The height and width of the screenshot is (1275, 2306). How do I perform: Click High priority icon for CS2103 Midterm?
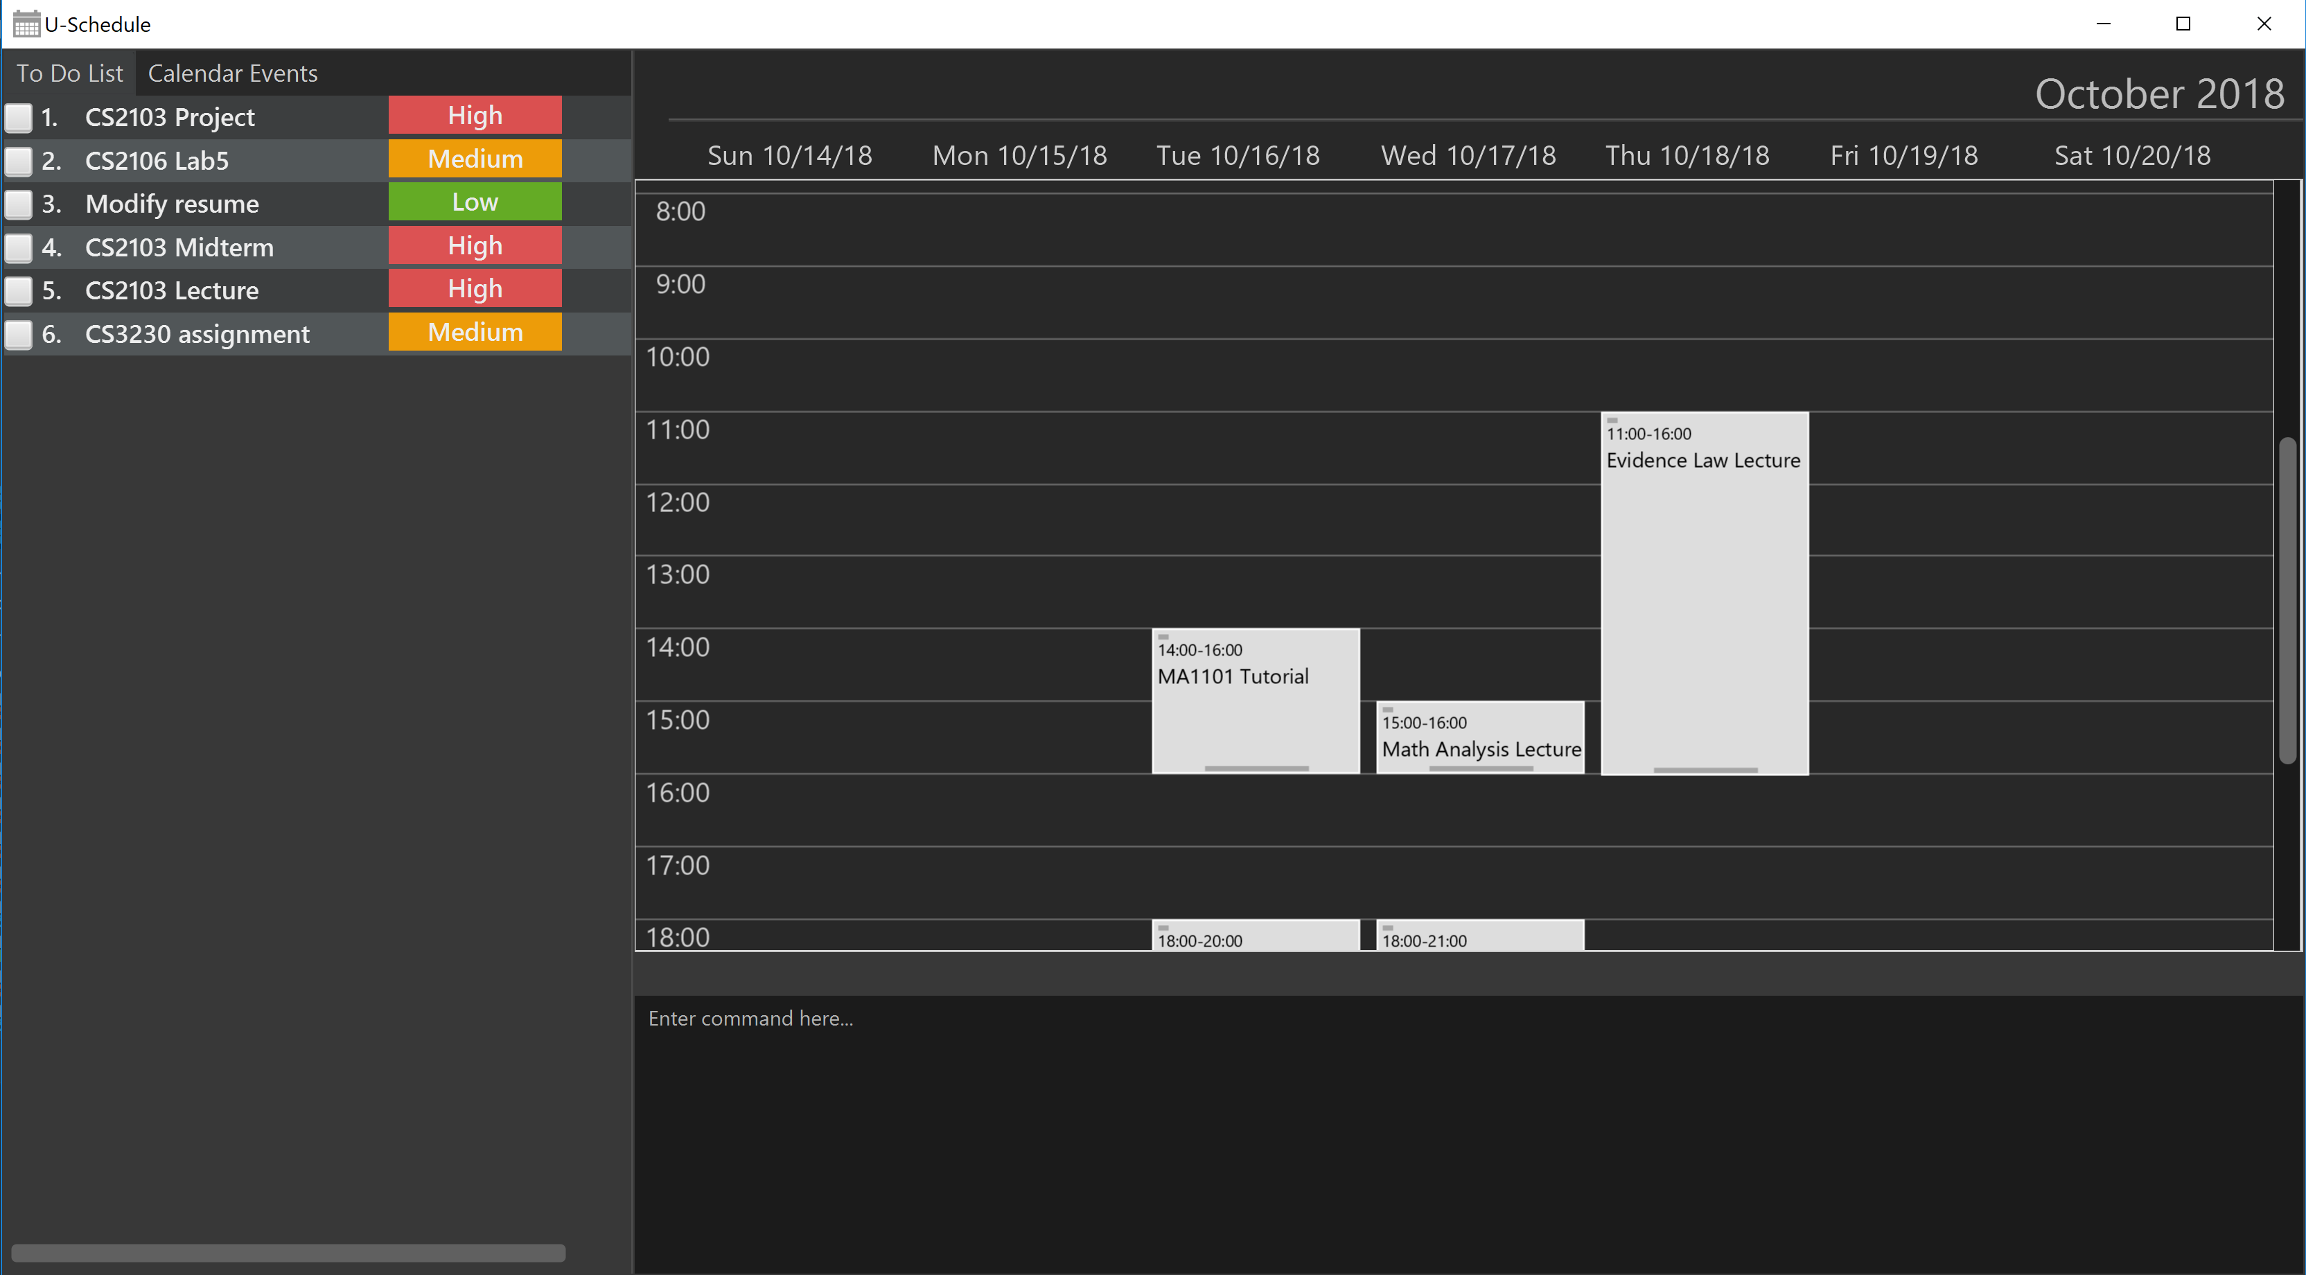pyautogui.click(x=474, y=247)
